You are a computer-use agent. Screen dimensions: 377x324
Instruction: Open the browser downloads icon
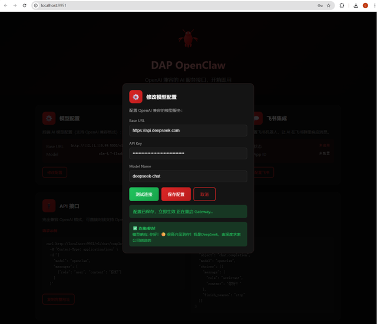(x=356, y=5)
